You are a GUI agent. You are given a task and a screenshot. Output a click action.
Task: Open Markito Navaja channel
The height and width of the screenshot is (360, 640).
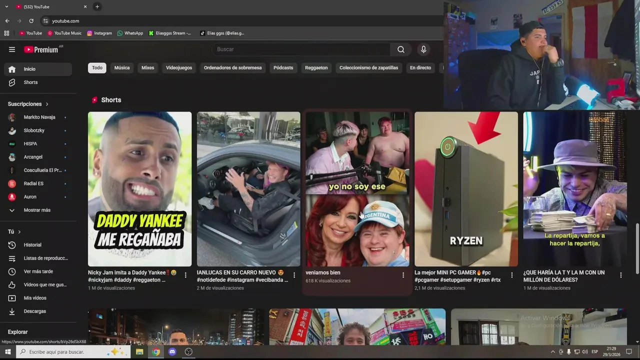[x=38, y=117]
